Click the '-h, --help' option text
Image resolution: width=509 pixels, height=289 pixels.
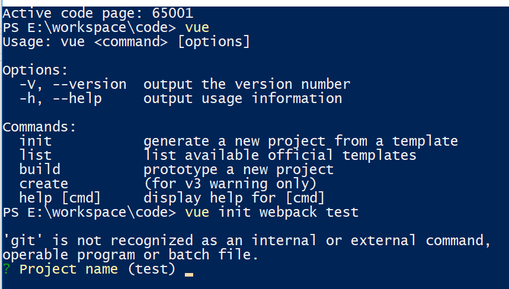(x=60, y=98)
